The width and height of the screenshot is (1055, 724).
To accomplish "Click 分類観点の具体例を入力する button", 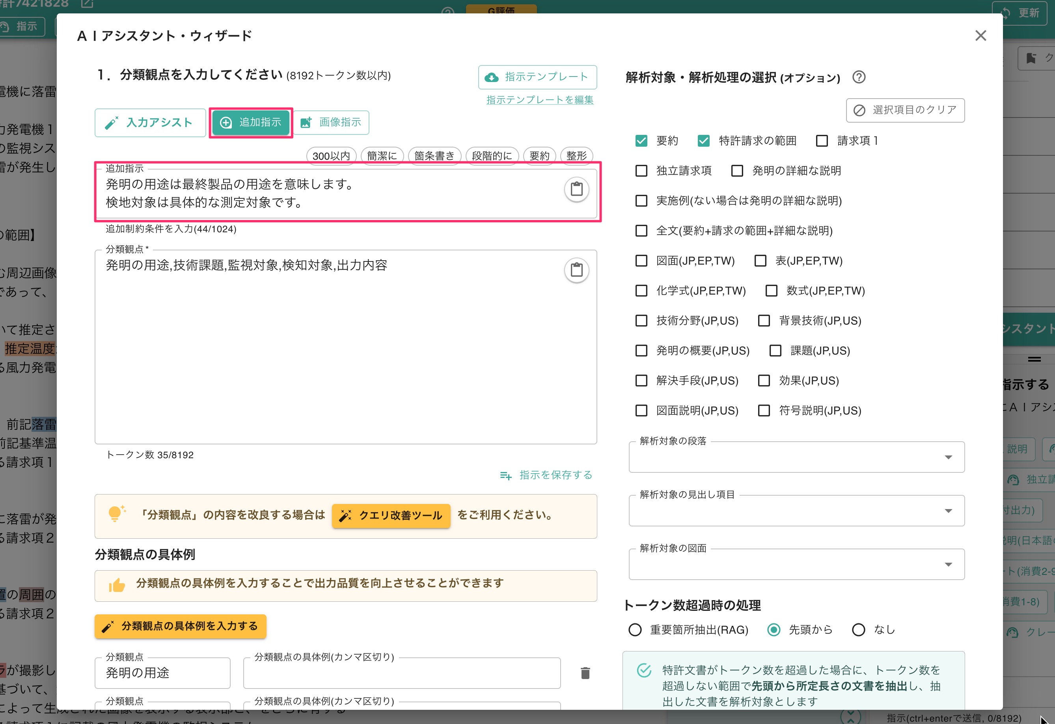I will click(x=180, y=626).
